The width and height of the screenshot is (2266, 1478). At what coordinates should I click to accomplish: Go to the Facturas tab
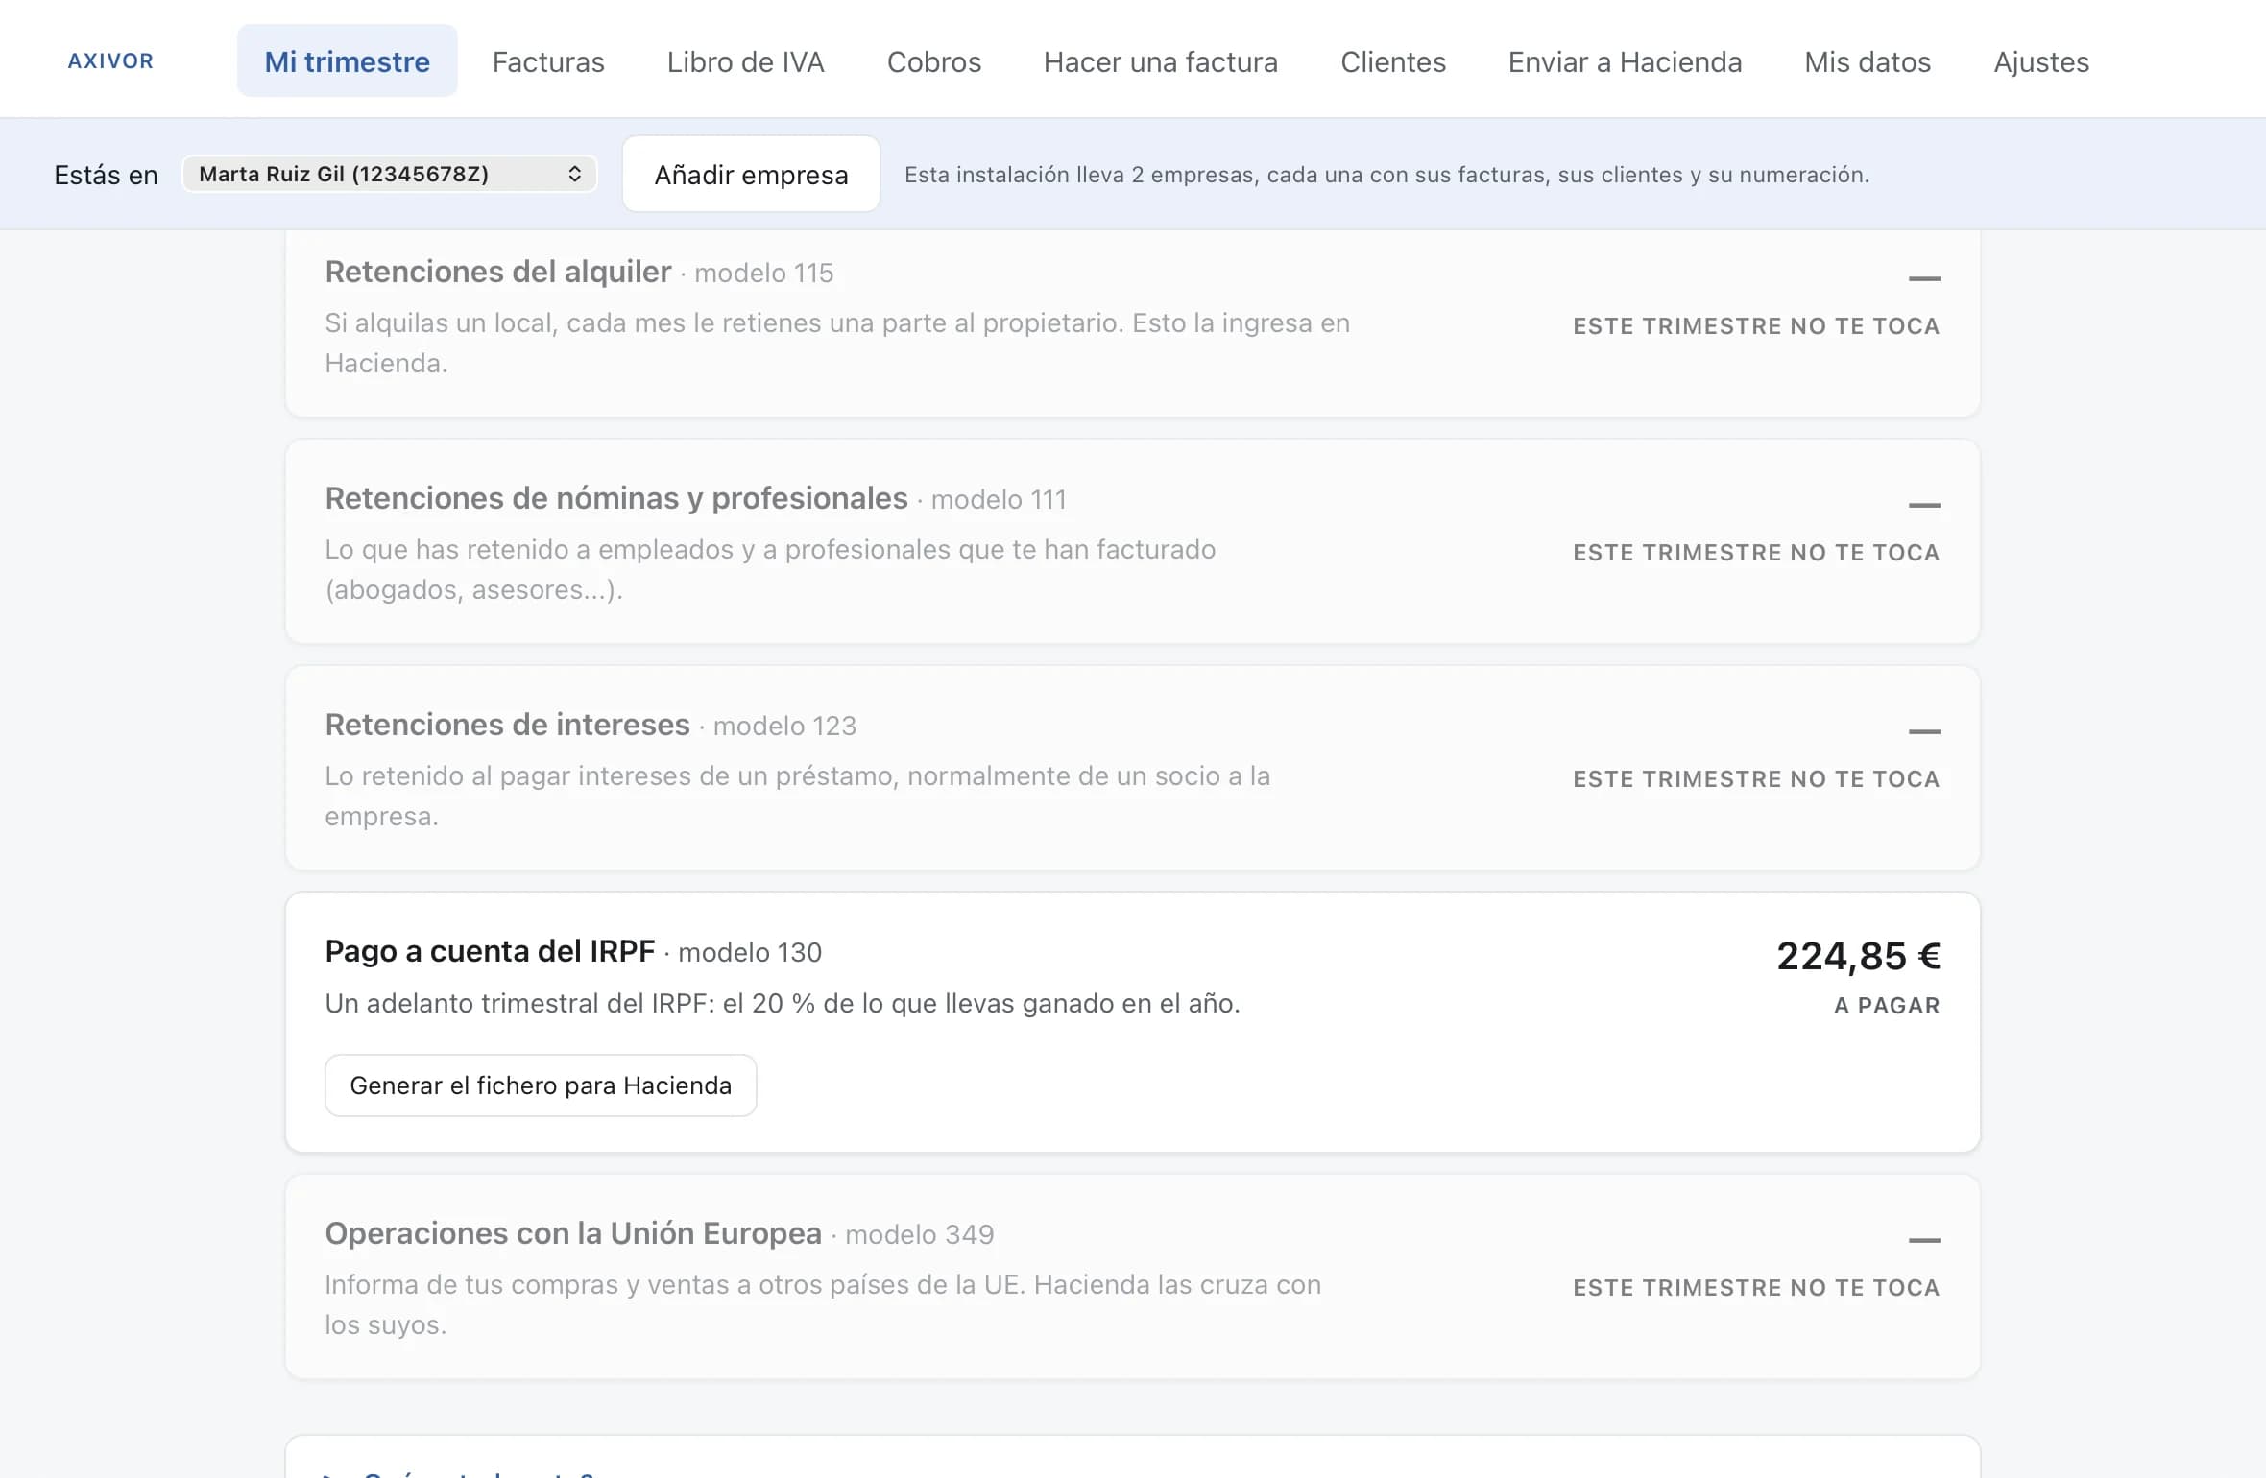coord(548,61)
